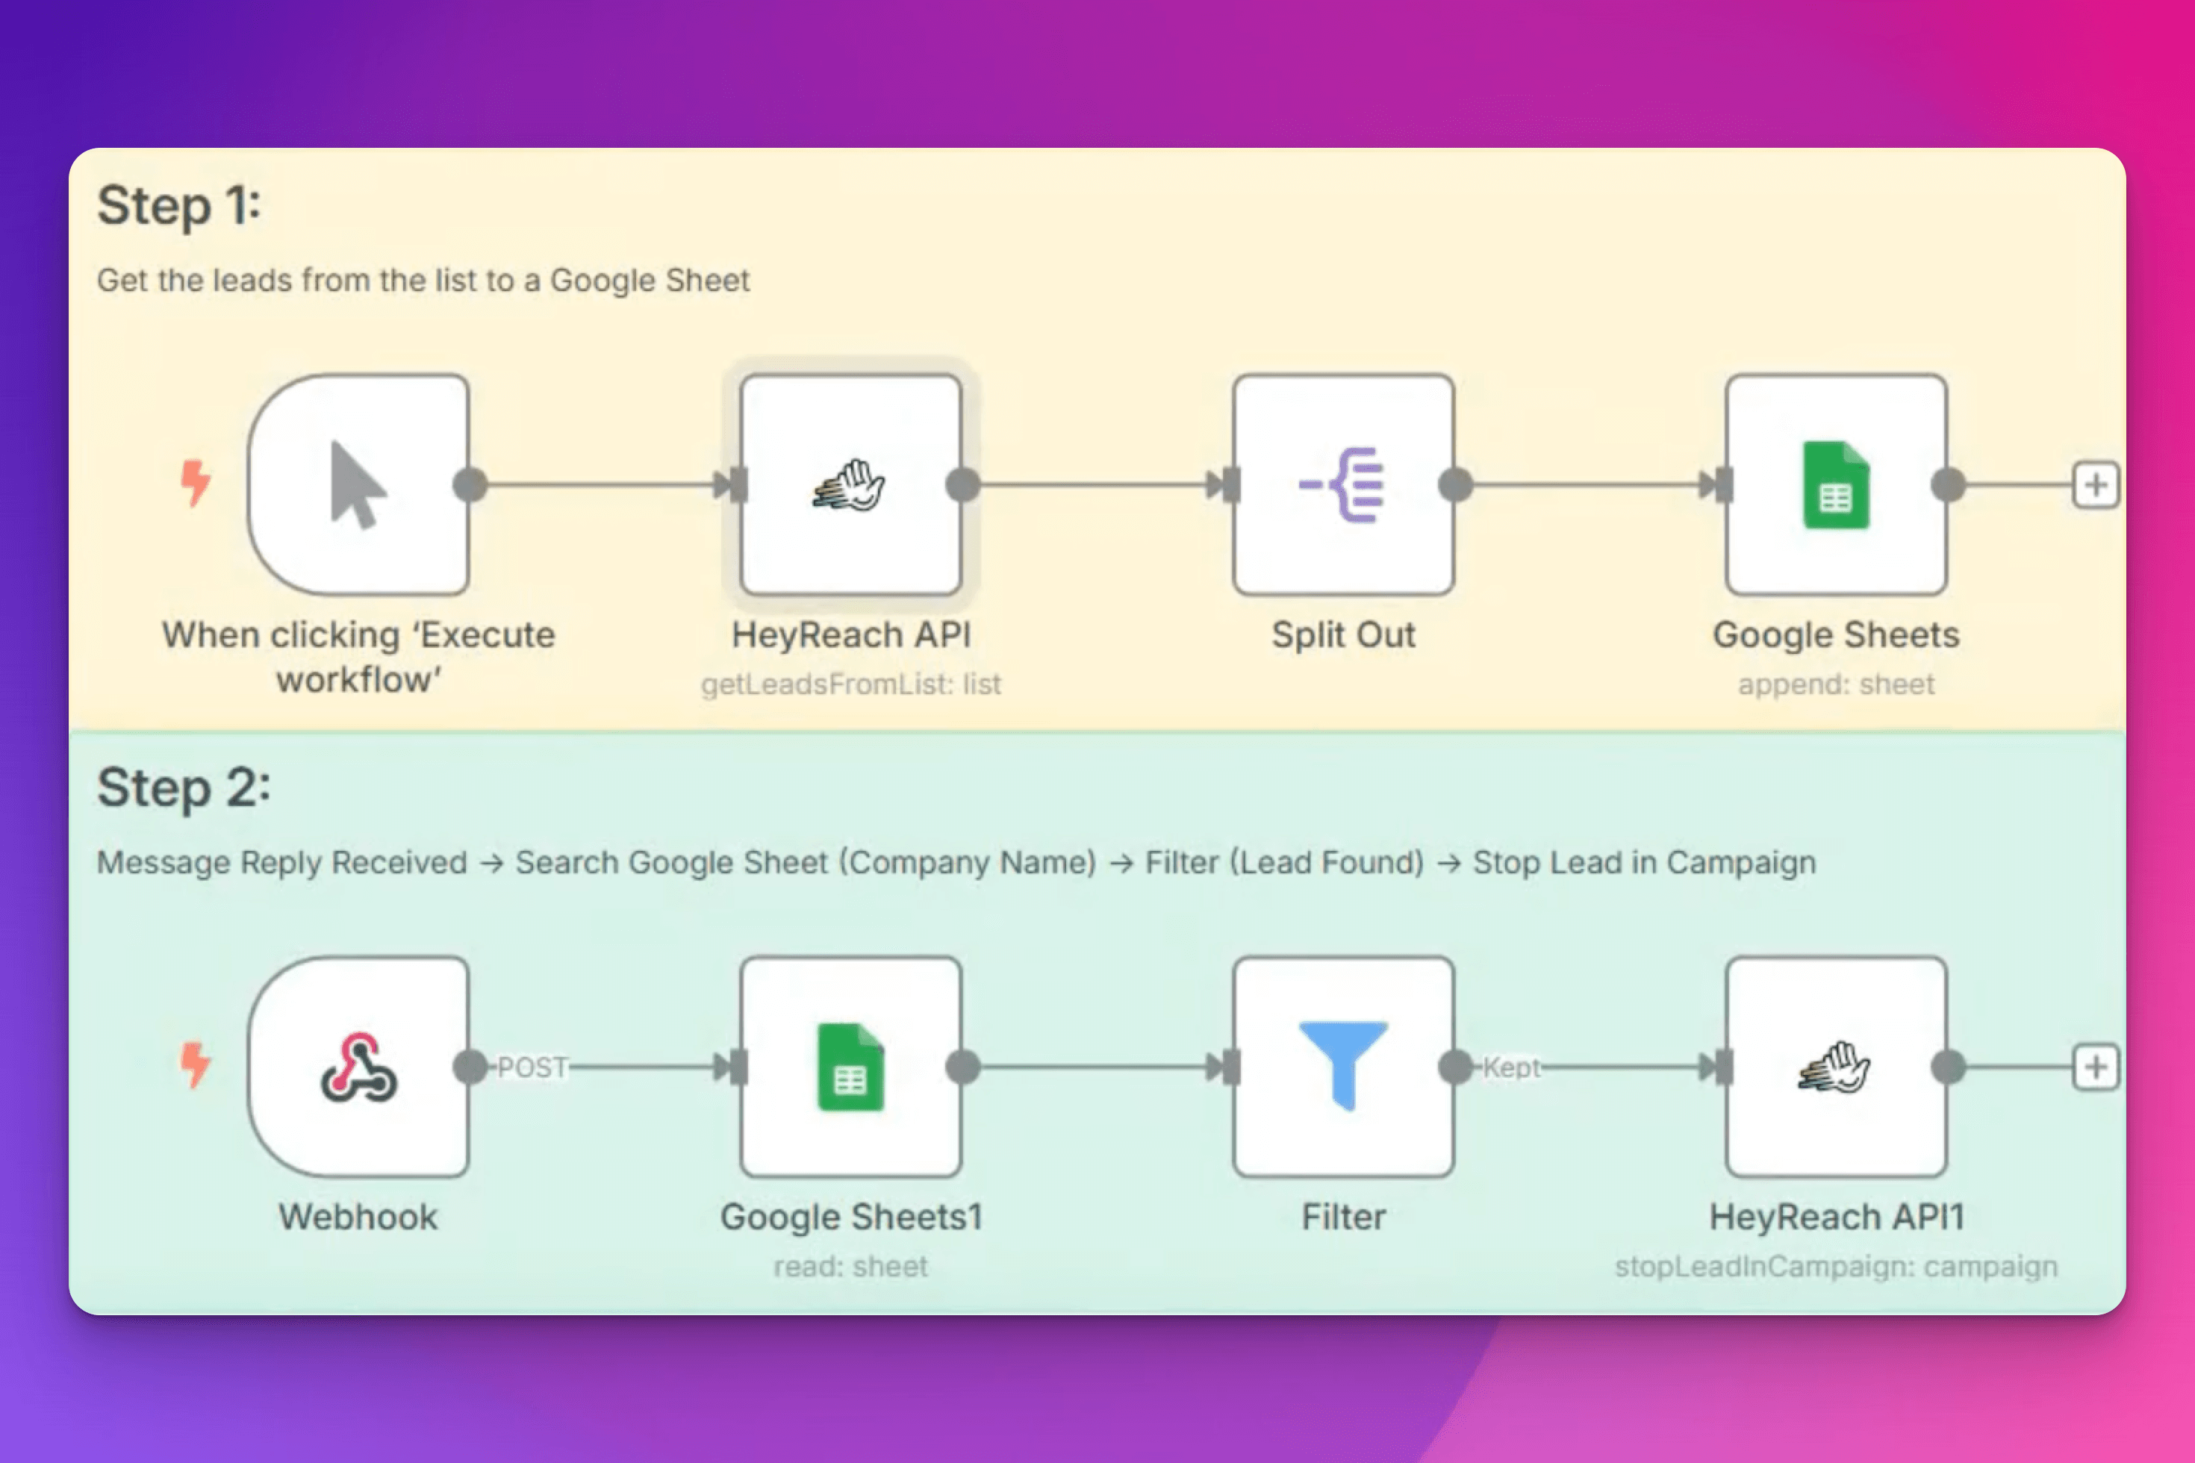
Task: Click the Webhook trigger lightning bolt icon
Action: [195, 1064]
